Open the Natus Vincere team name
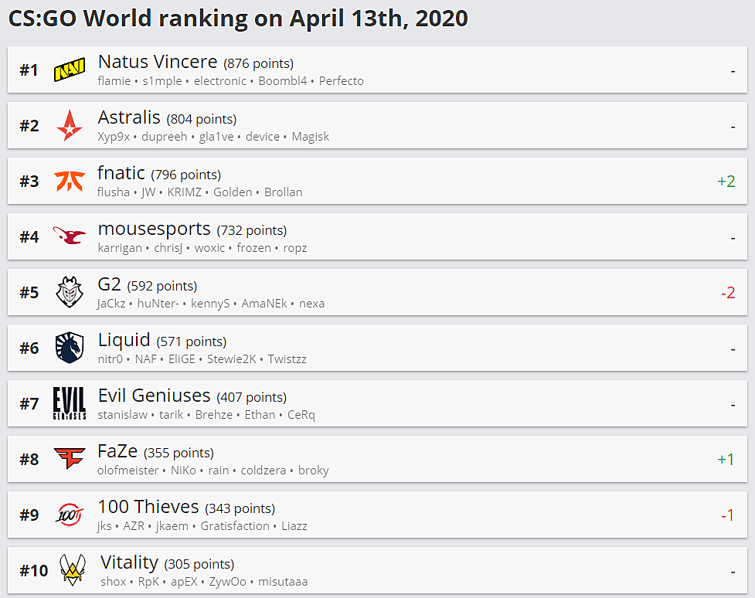Viewport: 755px width, 598px height. tap(158, 62)
